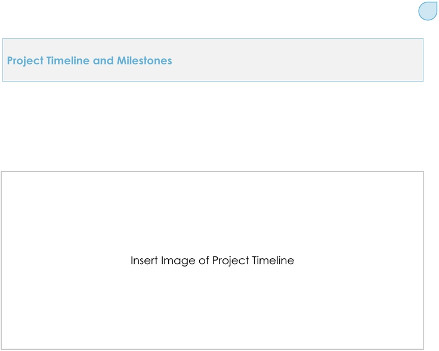Click the 'Project Timeline and Milestones' heading
This screenshot has width=439, height=351.
[x=89, y=61]
